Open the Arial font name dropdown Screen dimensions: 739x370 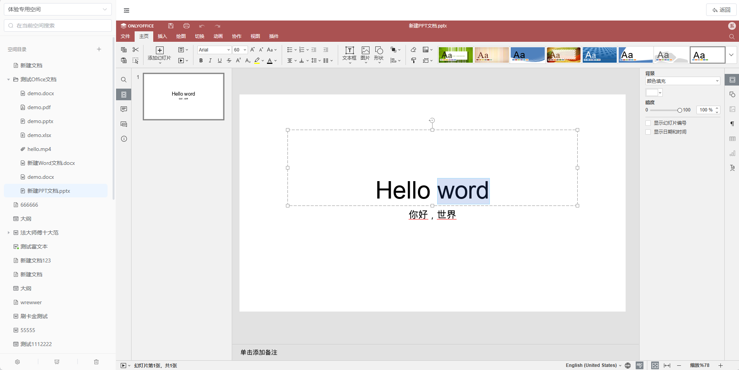tap(228, 50)
